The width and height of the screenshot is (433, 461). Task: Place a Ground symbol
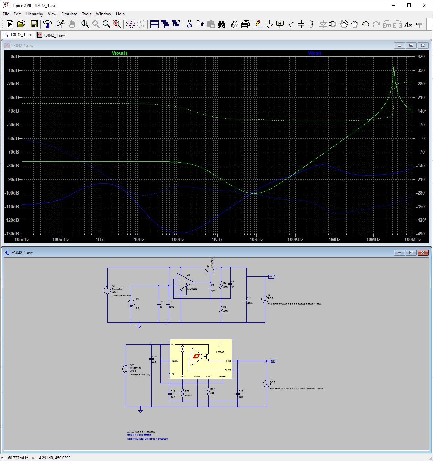coord(270,24)
